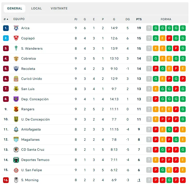Click the Magallanes team crest icon
190x185 pixels.
point(16,140)
